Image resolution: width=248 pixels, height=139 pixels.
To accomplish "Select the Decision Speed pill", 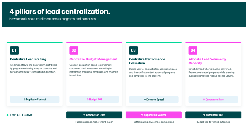I will [x=154, y=100].
